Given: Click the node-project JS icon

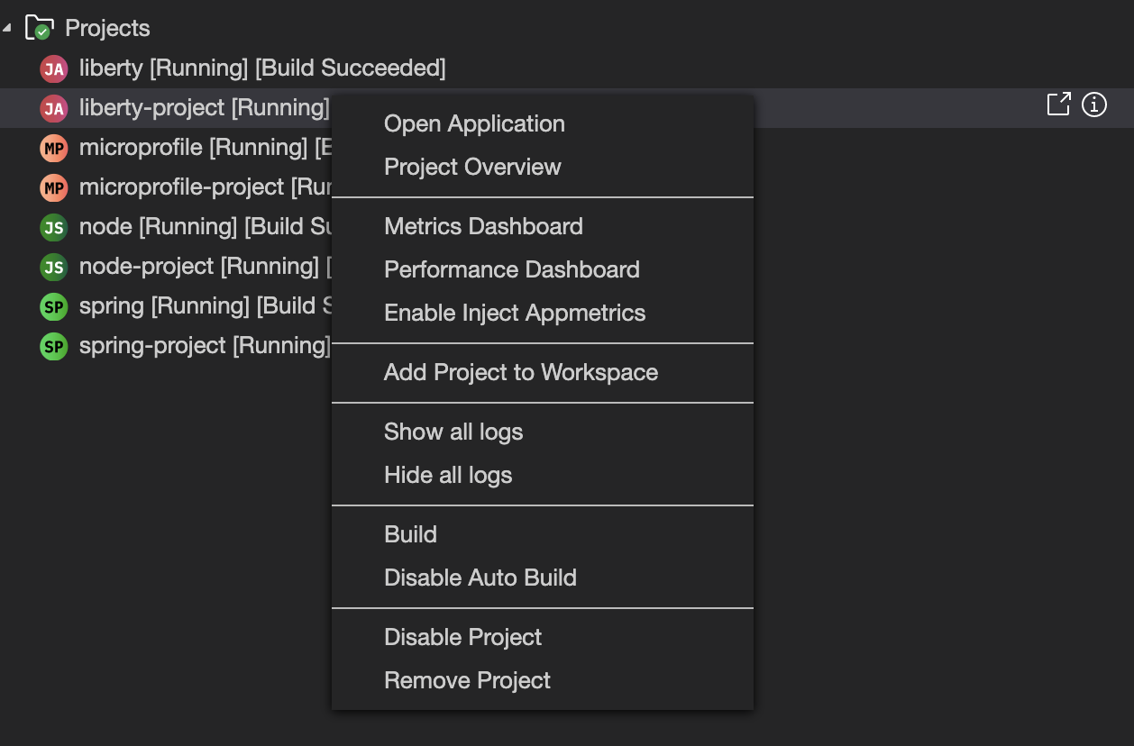Looking at the screenshot, I should point(53,266).
